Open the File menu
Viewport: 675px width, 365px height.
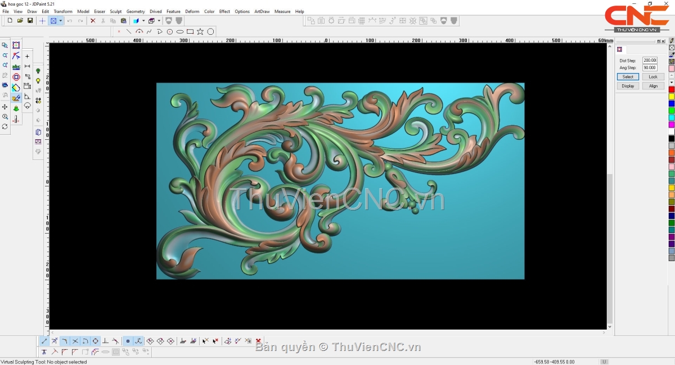coord(6,11)
